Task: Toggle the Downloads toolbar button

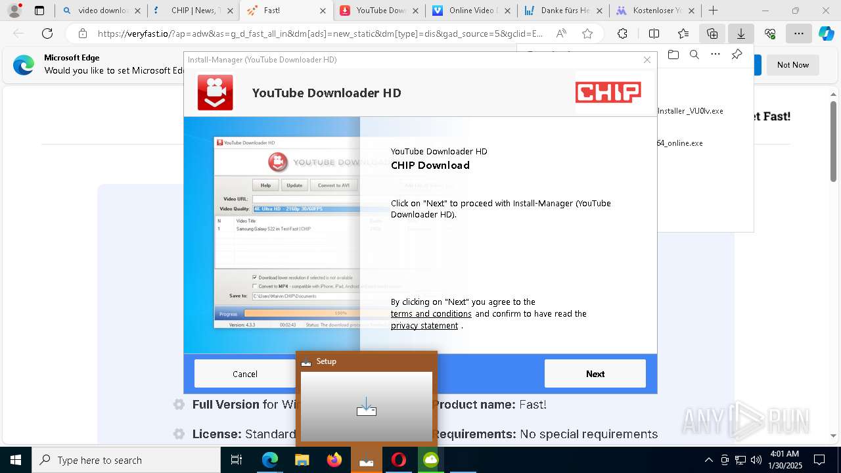Action: [741, 34]
